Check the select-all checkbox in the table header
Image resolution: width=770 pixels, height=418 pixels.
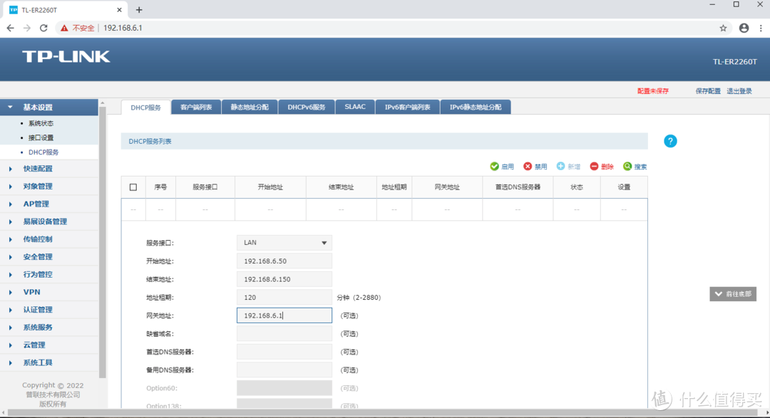133,187
